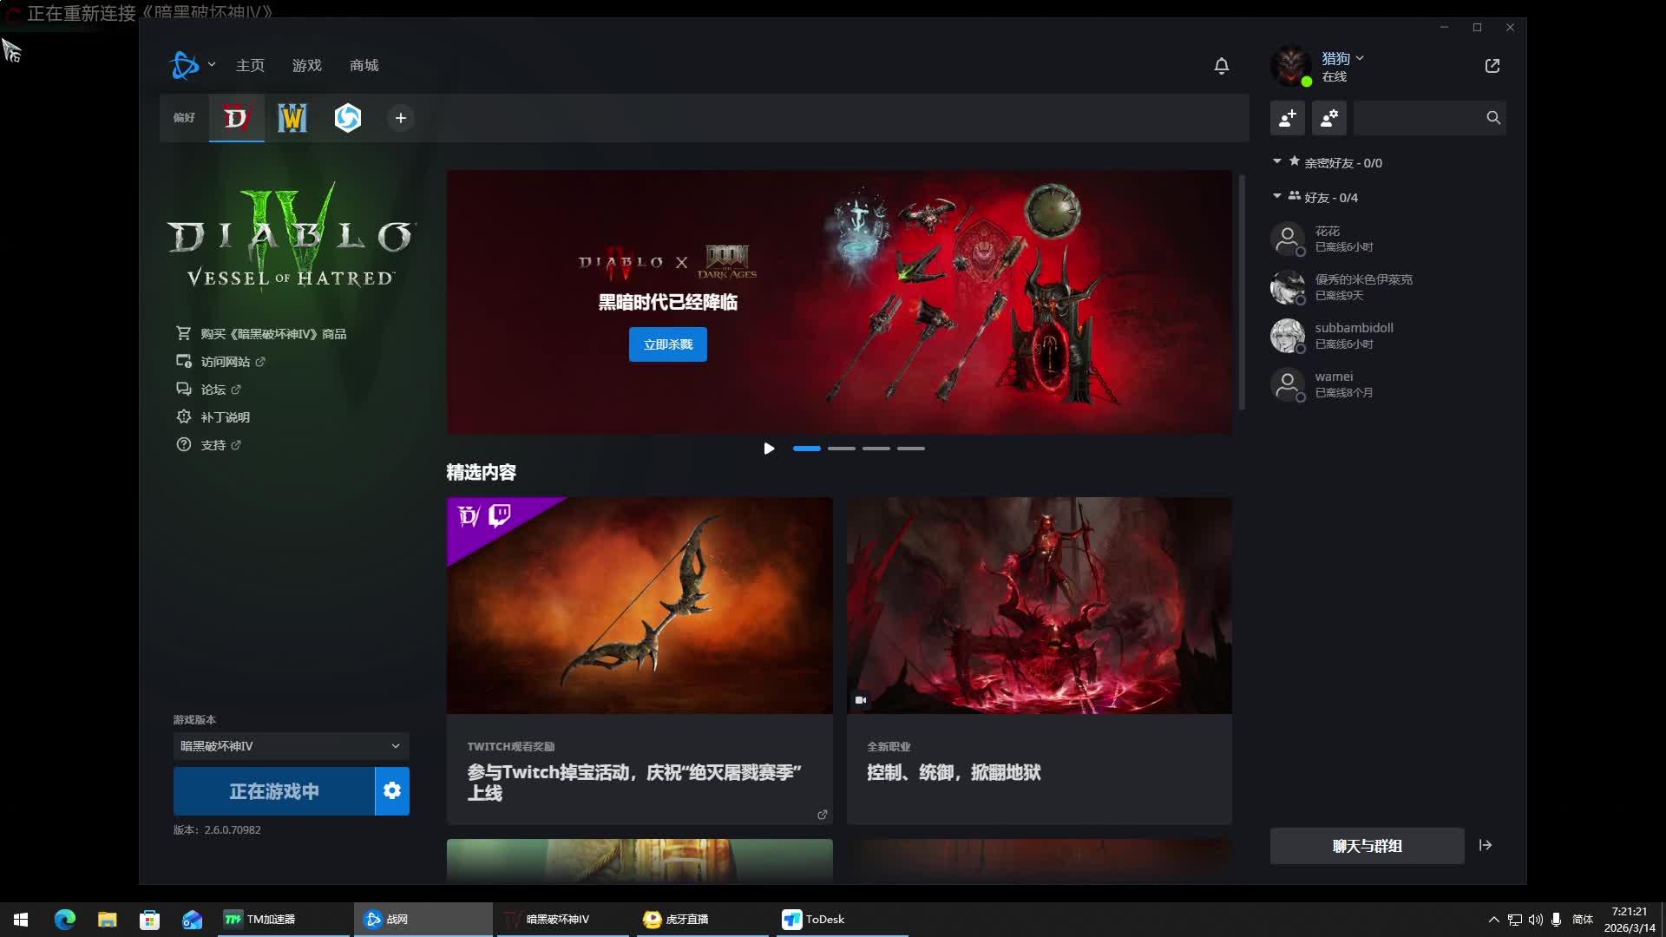Open the notifications bell
This screenshot has width=1666, height=937.
pos(1221,66)
